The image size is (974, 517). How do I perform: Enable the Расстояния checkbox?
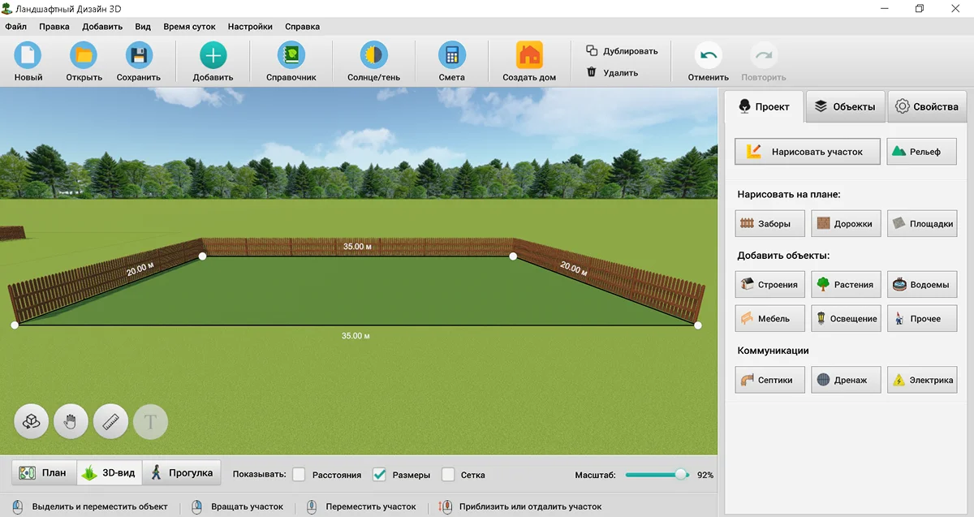click(x=300, y=474)
